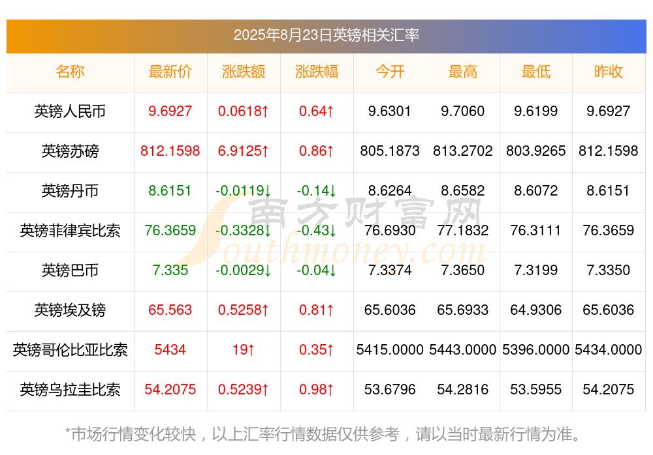653x455 pixels.
Task: Select the 名称 column header
Action: click(x=70, y=72)
